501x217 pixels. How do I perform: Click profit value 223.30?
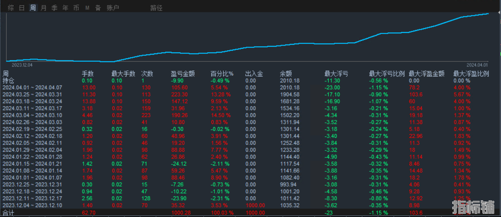(180, 94)
